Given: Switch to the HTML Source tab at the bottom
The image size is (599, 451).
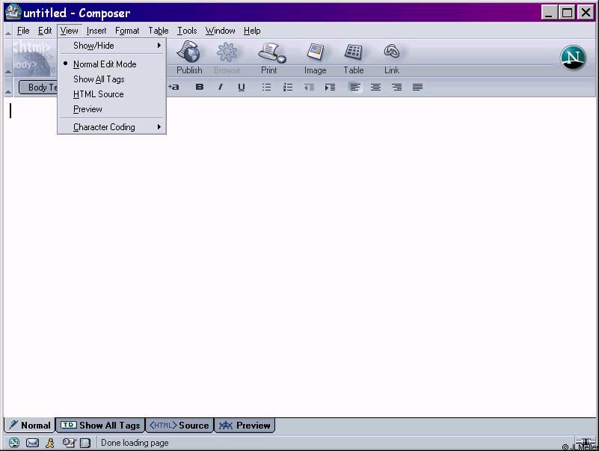Looking at the screenshot, I should (179, 425).
